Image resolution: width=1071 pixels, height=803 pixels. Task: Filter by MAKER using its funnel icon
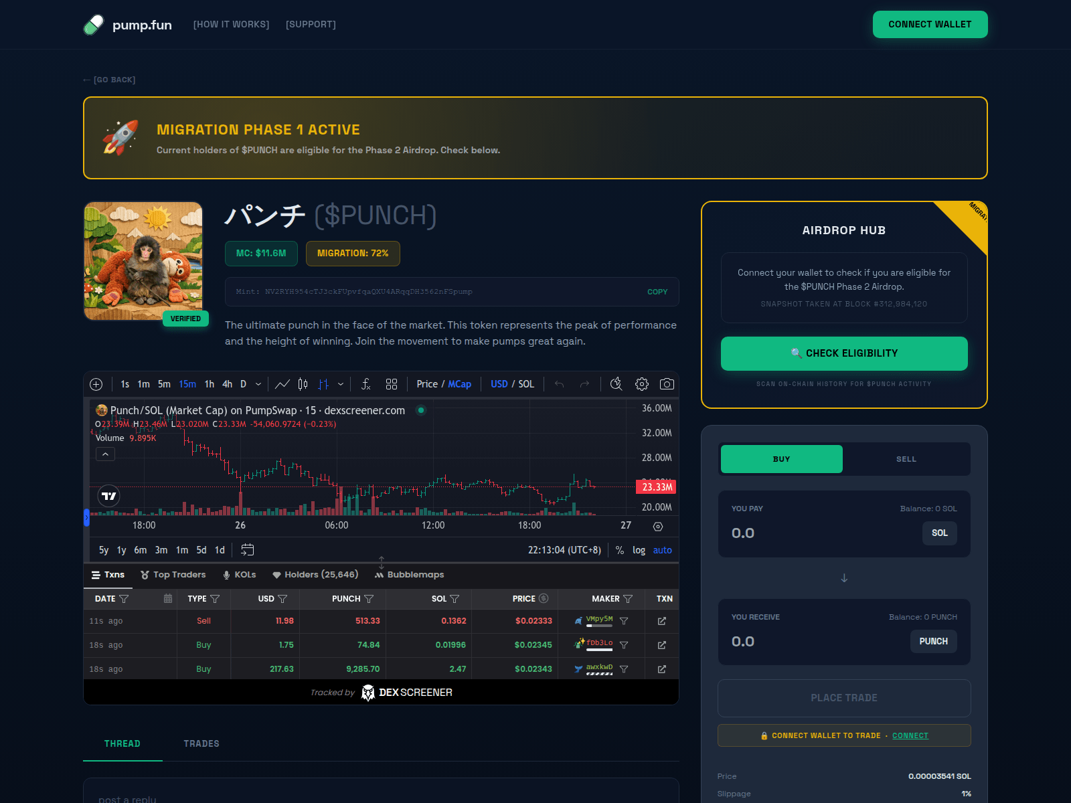point(628,599)
